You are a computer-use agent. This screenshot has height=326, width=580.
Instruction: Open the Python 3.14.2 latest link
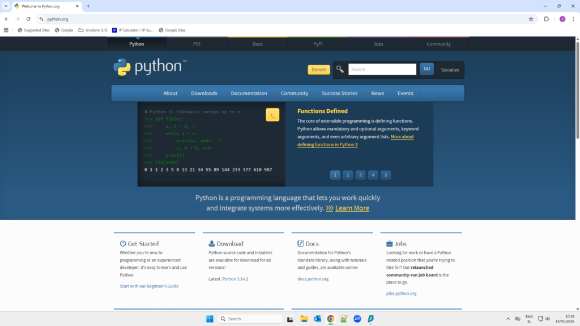pyautogui.click(x=235, y=279)
